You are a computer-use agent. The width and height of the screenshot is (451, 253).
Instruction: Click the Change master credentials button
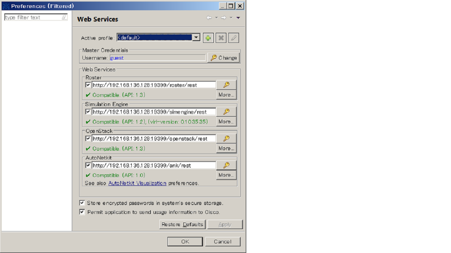coord(224,58)
